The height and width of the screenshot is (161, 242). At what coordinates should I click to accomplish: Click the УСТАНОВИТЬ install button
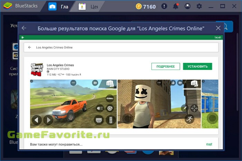click(197, 66)
